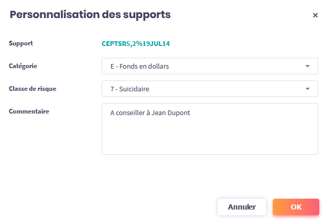Click the "Classe de risque" label

pyautogui.click(x=32, y=89)
